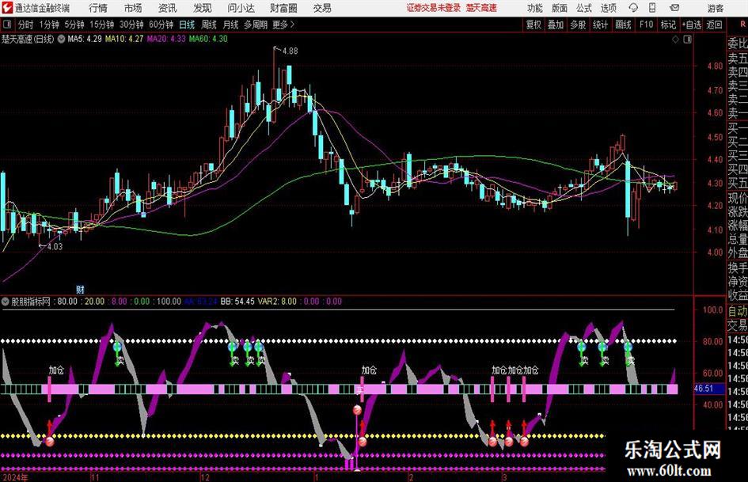Viewport: 748px width, 482px height.
Task: Switch to the 周线 weekly tab
Action: [208, 25]
